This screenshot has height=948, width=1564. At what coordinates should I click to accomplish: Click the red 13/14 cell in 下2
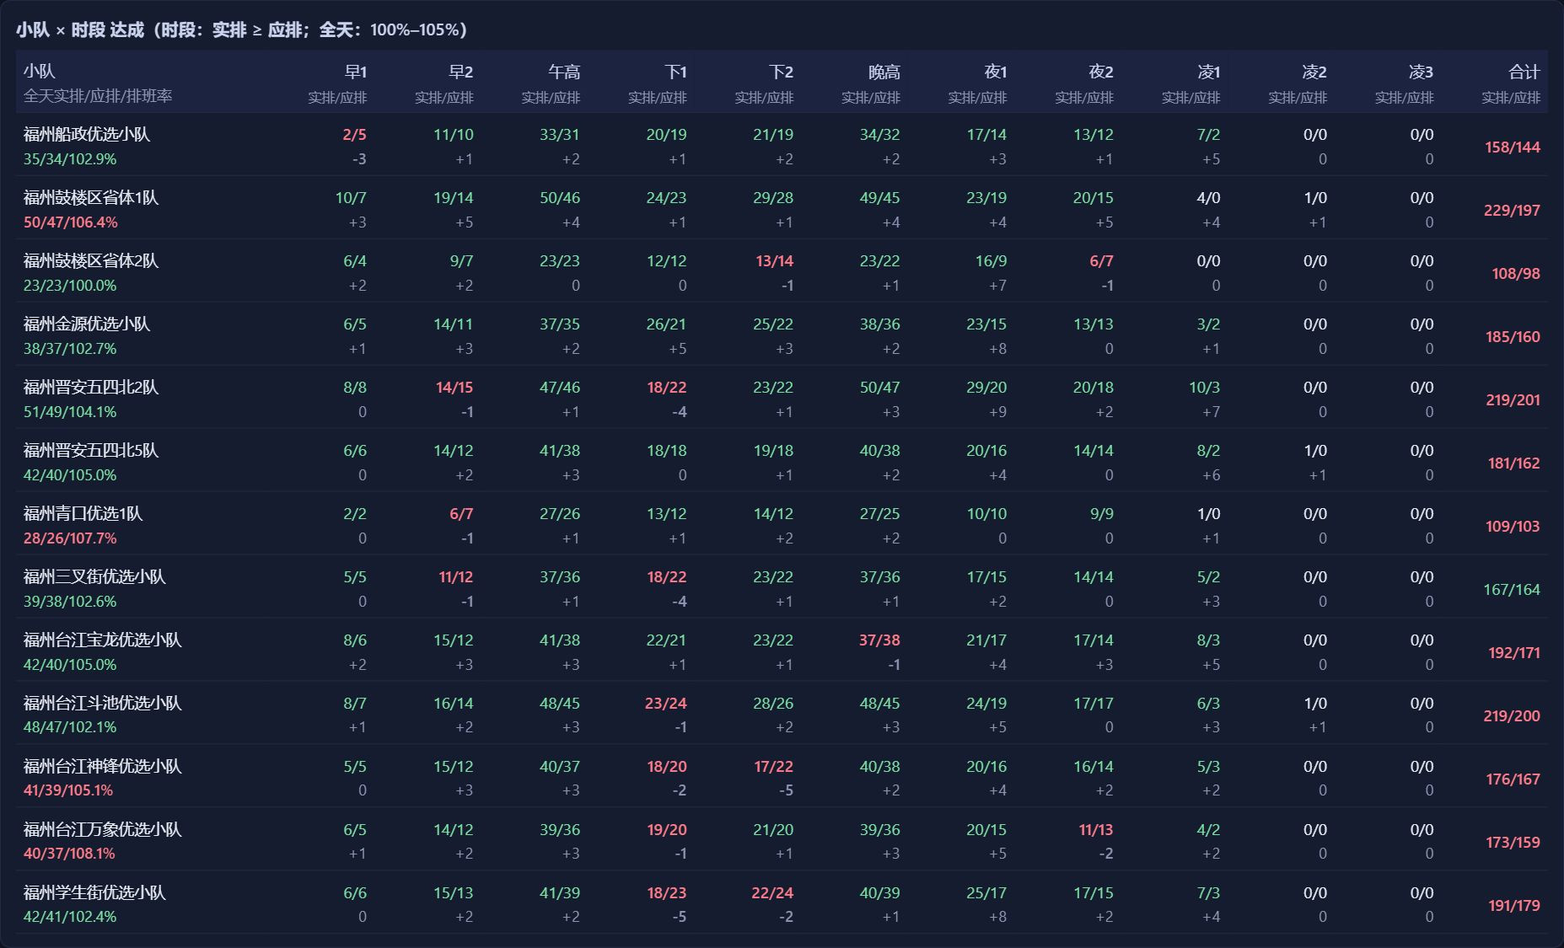coord(774,261)
